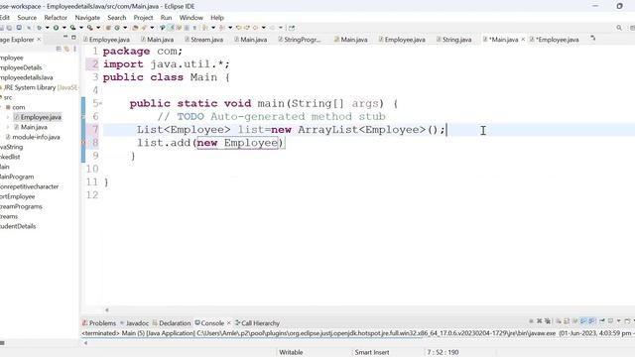The height and width of the screenshot is (357, 635).
Task: Expand Main.java node arrow in tree
Action: (8, 127)
